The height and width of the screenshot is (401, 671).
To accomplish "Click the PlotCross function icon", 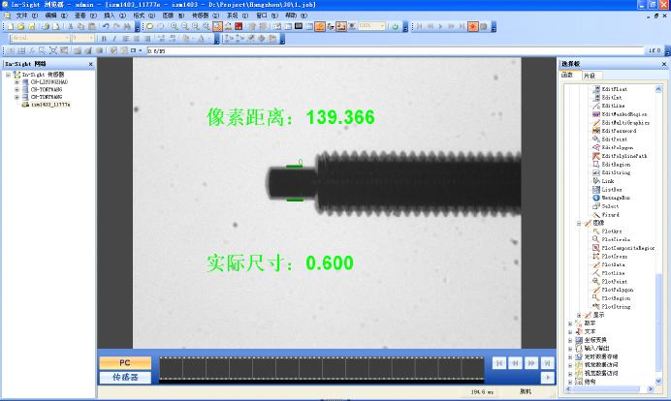I will (596, 257).
